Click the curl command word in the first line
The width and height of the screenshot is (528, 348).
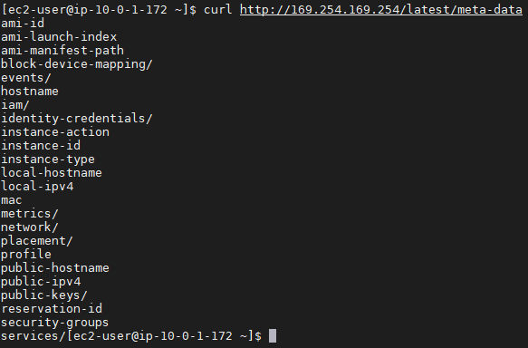(x=218, y=9)
